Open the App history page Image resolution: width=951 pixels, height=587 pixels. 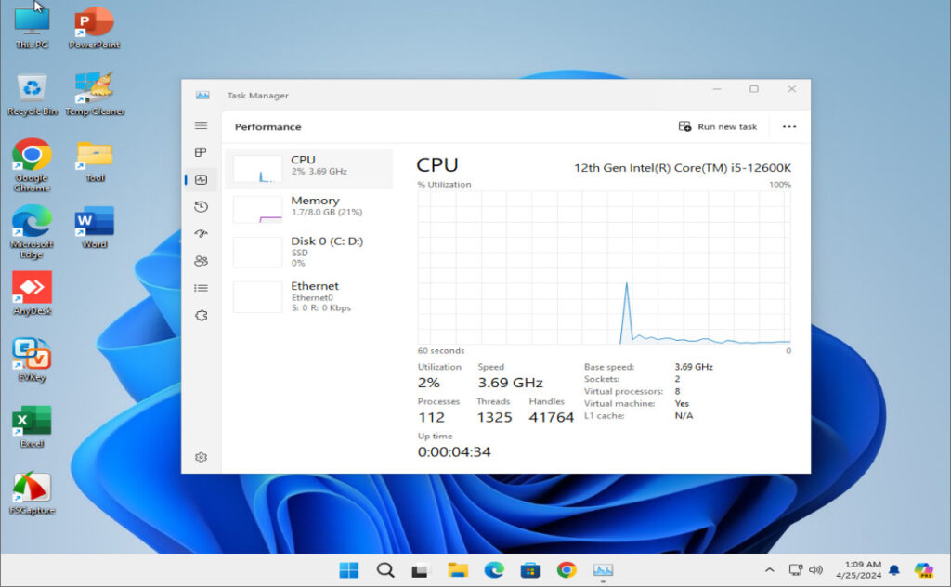pyautogui.click(x=200, y=207)
